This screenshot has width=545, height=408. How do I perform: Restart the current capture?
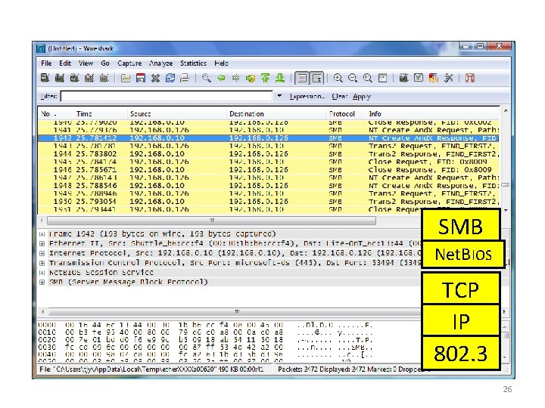coord(104,78)
